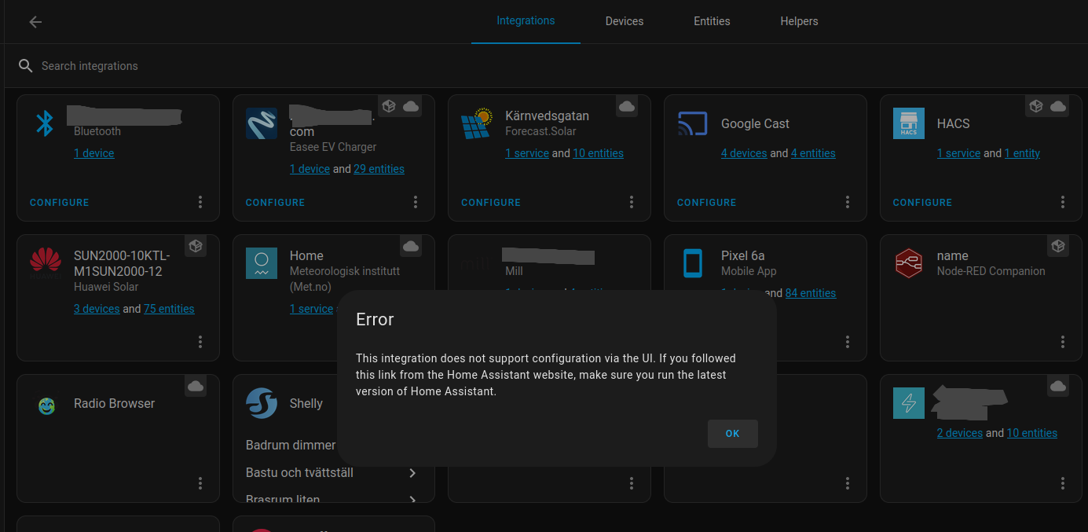The image size is (1088, 532).
Task: Open the Google Cast '4 entities' link
Action: point(813,153)
